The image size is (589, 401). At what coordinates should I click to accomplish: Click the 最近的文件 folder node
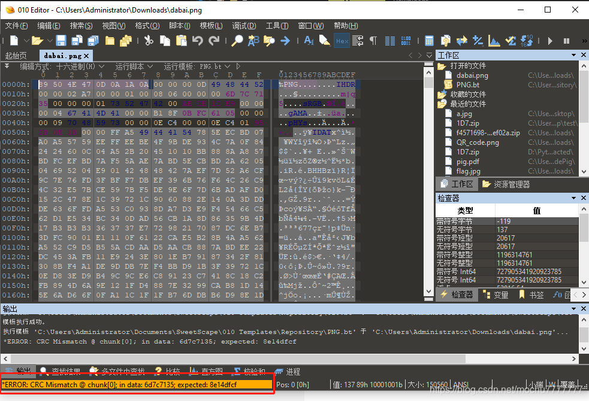pos(468,104)
